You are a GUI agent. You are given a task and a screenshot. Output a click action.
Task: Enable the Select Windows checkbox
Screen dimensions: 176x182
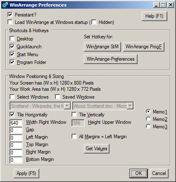[x=12, y=97]
